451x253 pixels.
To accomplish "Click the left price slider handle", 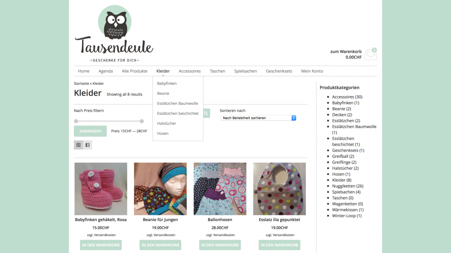I will coord(76,121).
